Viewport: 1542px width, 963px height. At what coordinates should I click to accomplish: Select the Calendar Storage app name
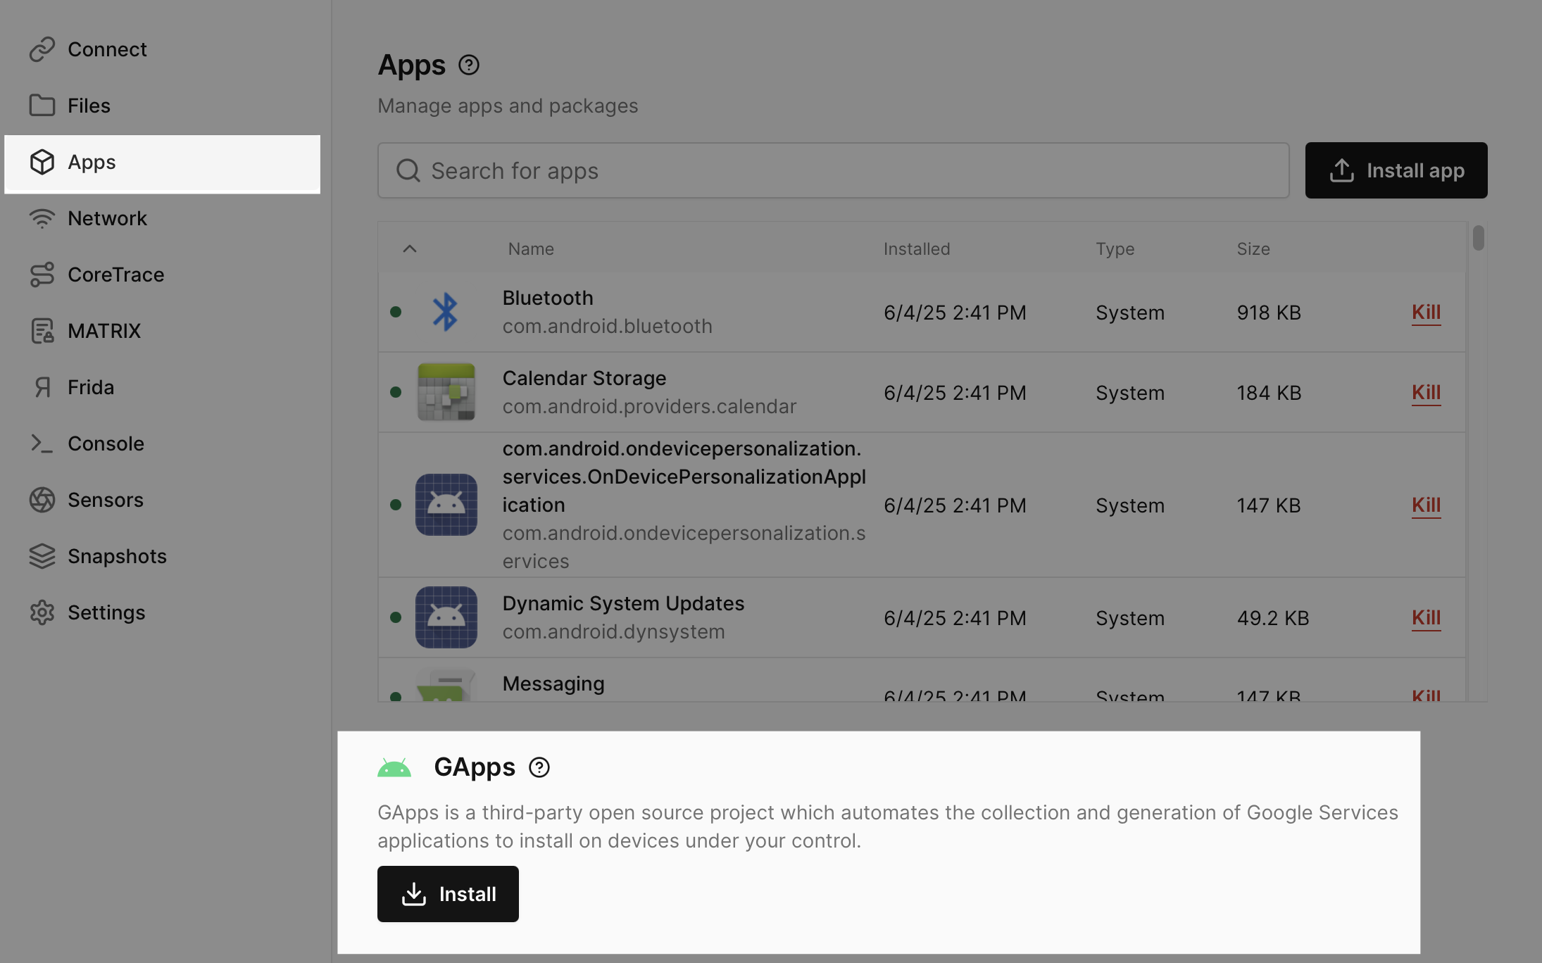pos(584,378)
